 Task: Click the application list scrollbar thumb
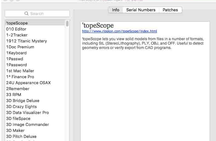pos(67,24)
